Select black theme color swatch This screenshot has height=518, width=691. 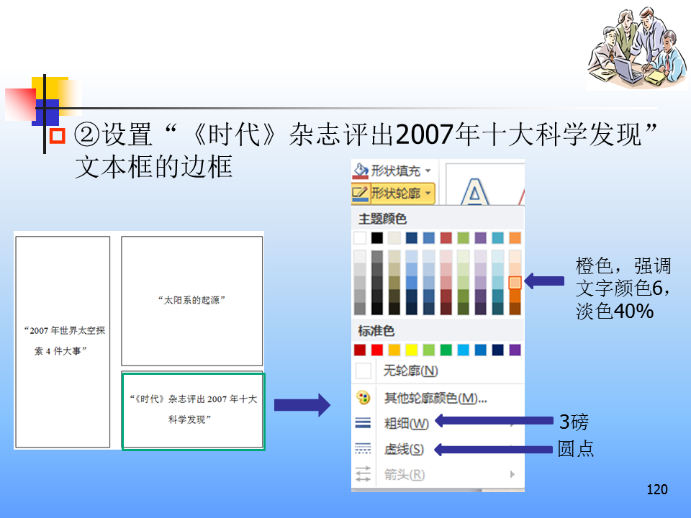(x=376, y=238)
